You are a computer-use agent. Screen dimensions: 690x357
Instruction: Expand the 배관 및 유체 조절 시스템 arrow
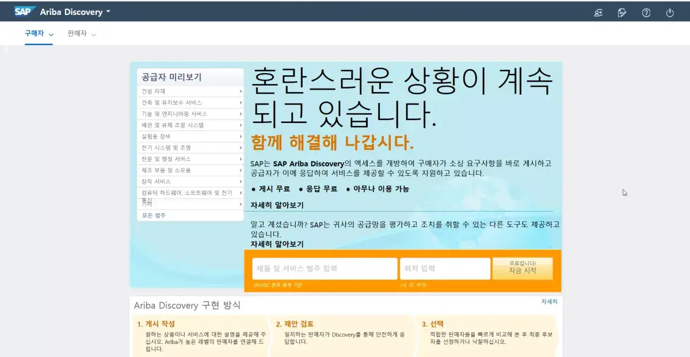[241, 125]
